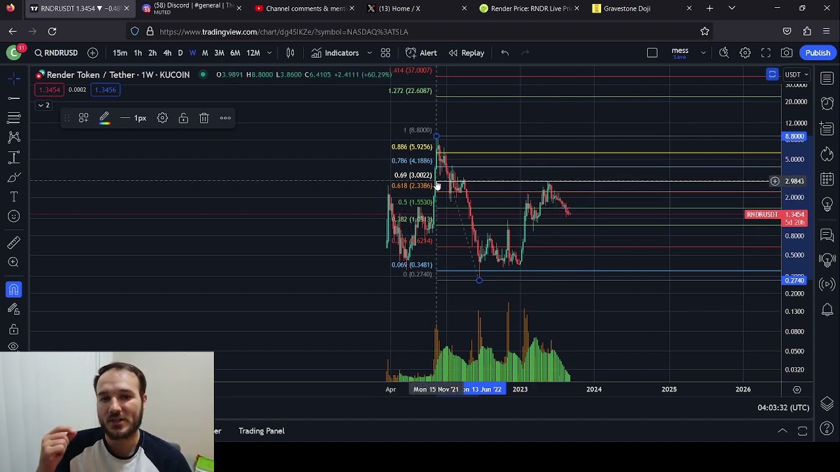Open the indicator templates grid icon
This screenshot has height=472, width=840.
[386, 52]
